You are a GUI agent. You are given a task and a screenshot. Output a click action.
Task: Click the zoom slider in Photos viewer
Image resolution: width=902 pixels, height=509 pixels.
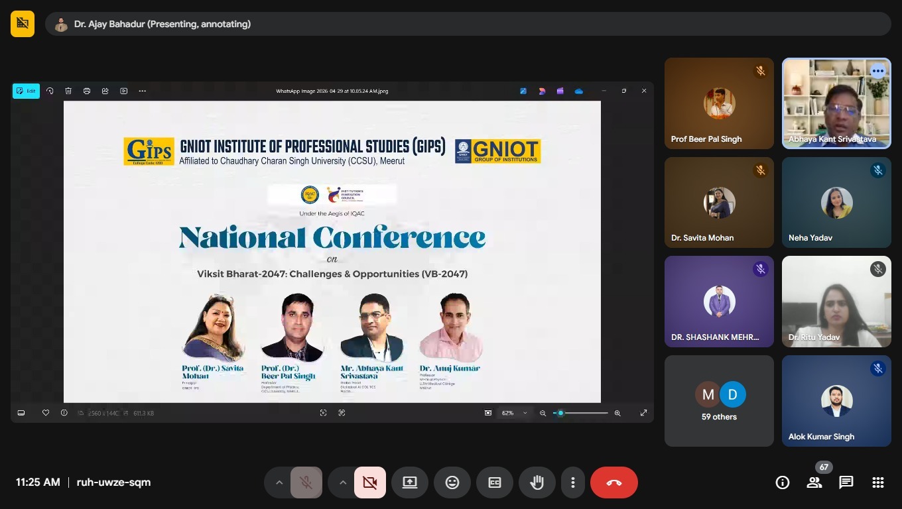580,413
